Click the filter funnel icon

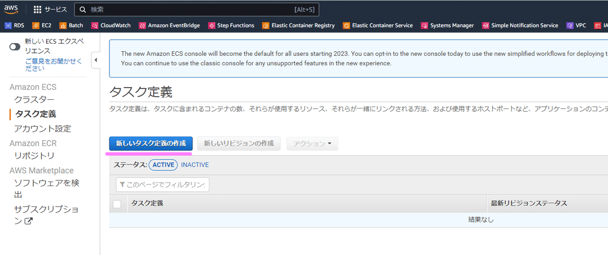pos(123,185)
